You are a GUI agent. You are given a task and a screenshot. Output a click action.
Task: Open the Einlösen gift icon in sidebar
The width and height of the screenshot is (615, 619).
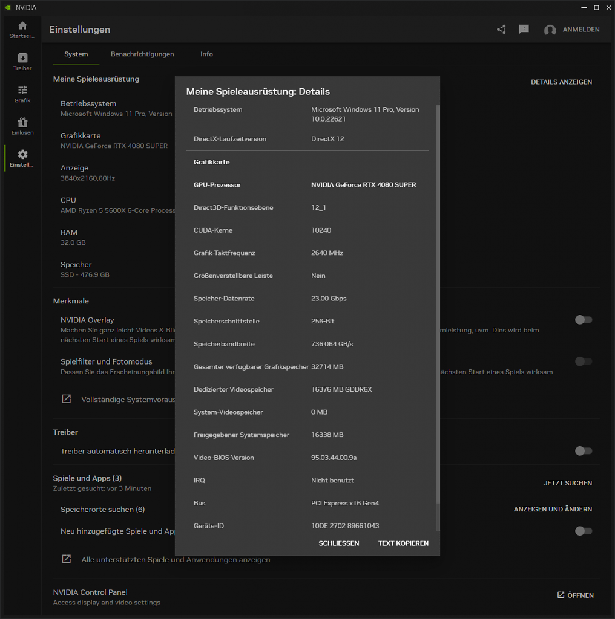click(22, 122)
